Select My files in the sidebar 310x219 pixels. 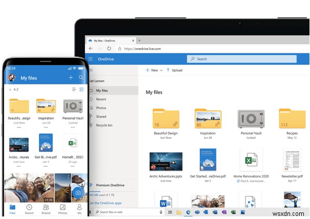[x=114, y=91]
